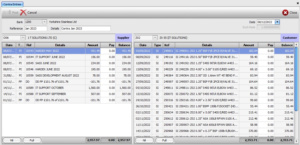Expand the Date picker dropdown arrow
This screenshot has height=145, width=300.
pos(277,22)
